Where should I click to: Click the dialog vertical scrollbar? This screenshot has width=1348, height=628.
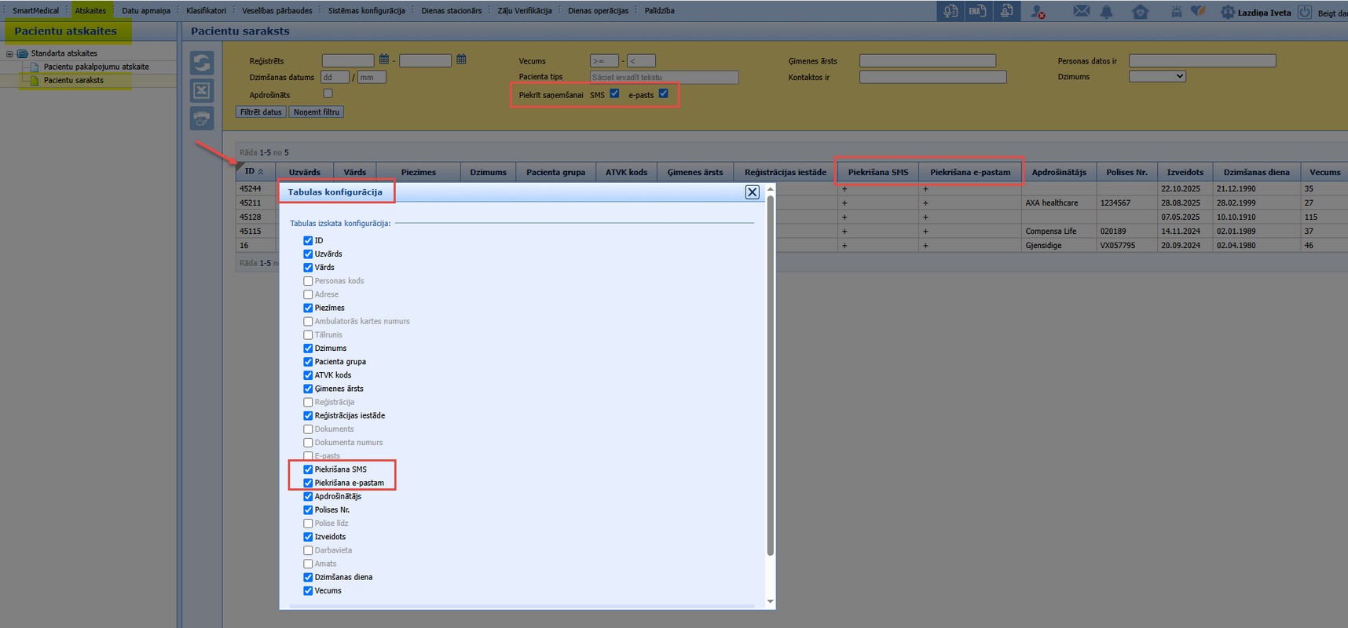[770, 375]
